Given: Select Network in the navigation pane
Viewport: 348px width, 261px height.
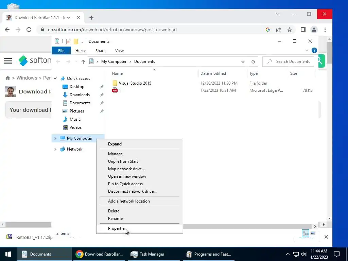Looking at the screenshot, I should pos(74,149).
